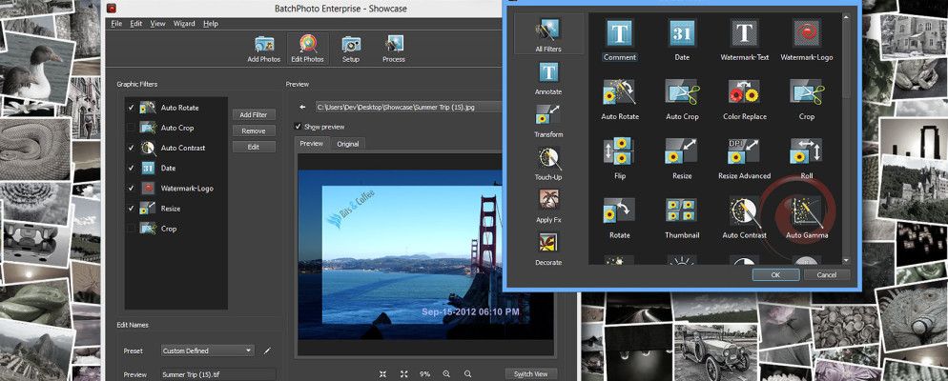Open the Touch-Up filter category

coord(548,161)
